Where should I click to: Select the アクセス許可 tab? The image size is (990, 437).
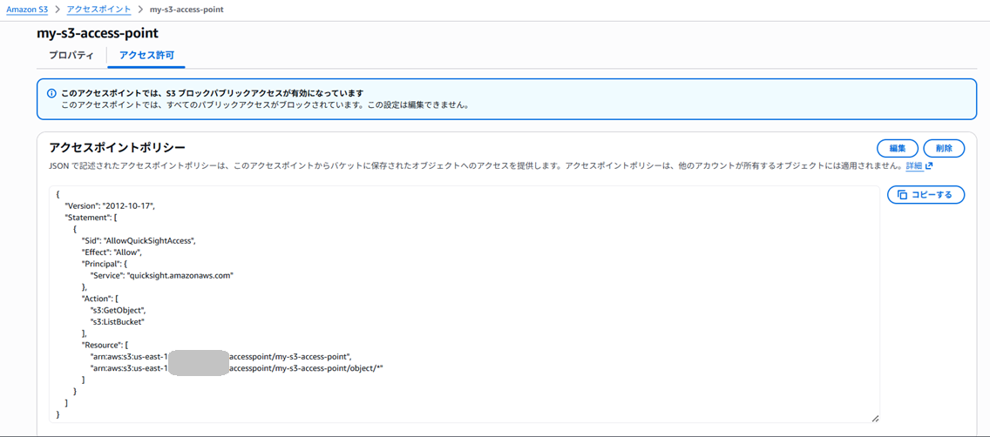(146, 56)
